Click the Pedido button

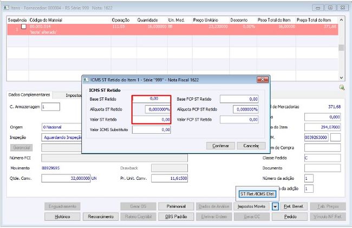pyautogui.click(x=290, y=217)
